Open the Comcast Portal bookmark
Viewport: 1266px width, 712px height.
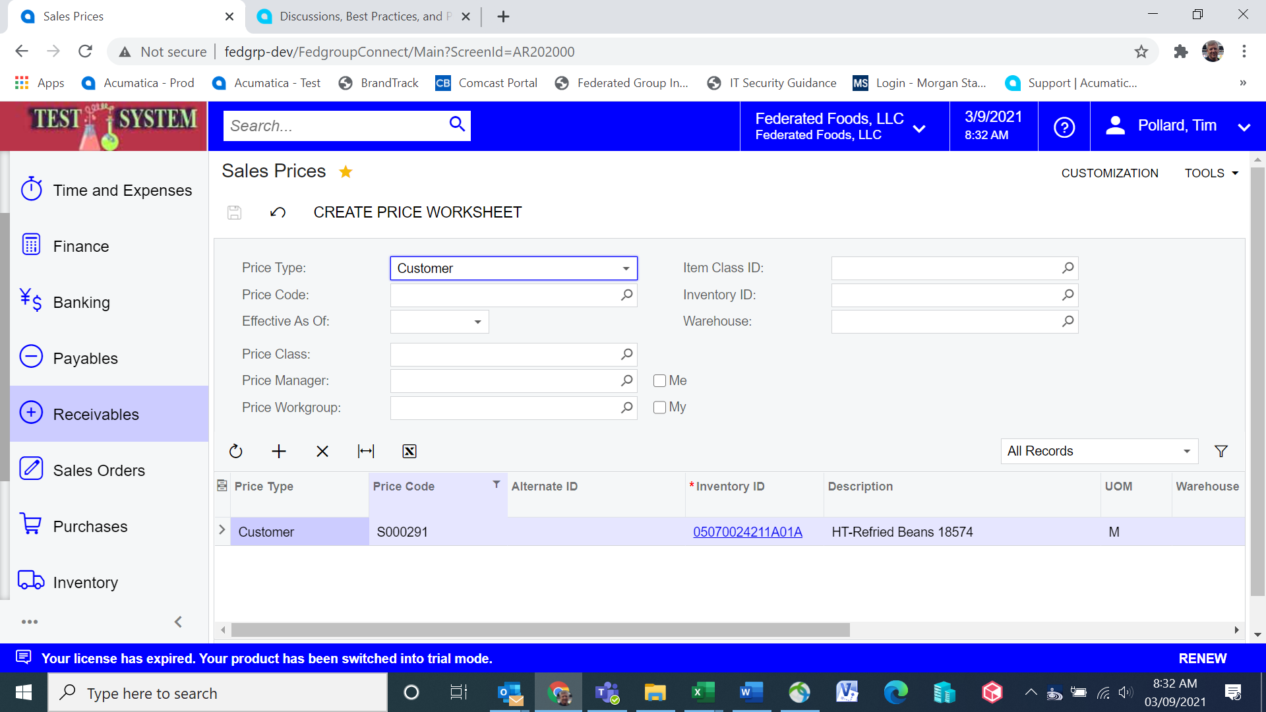487,82
